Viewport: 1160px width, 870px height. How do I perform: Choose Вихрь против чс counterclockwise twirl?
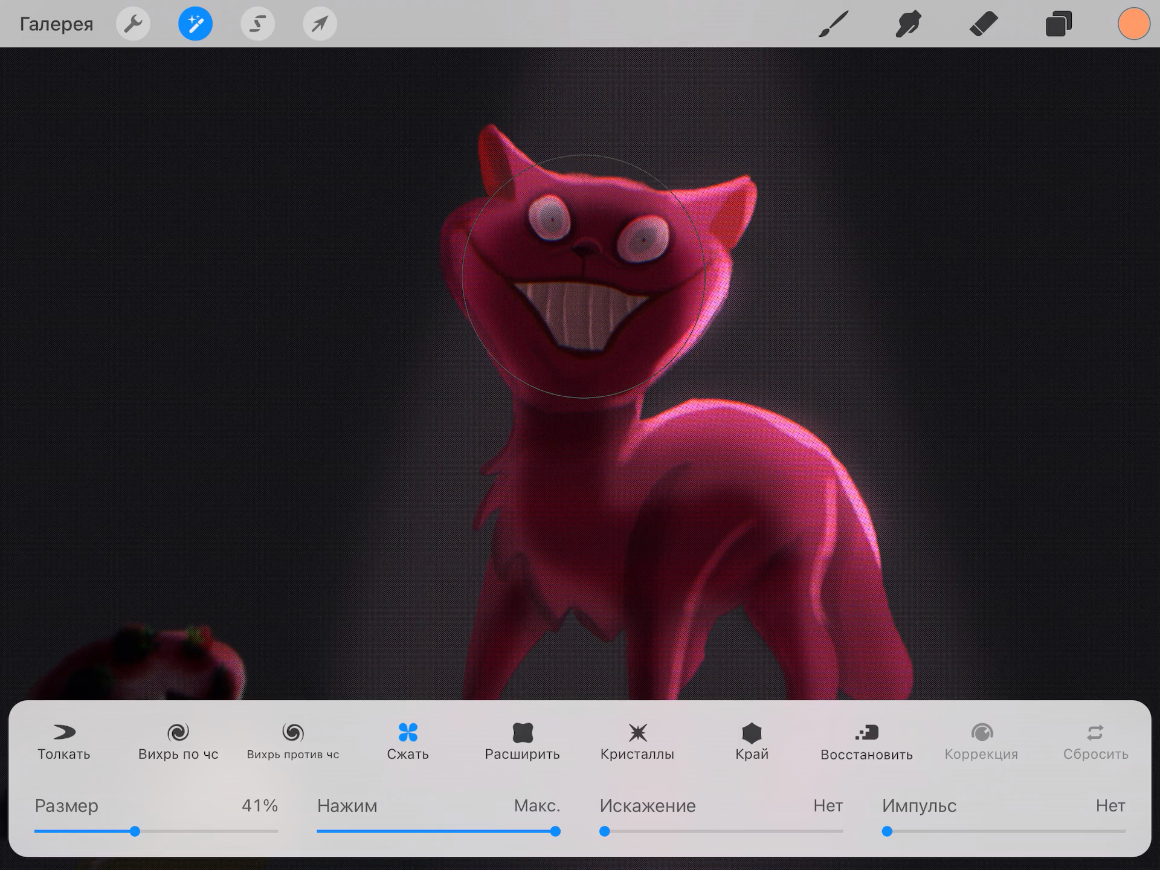click(293, 742)
